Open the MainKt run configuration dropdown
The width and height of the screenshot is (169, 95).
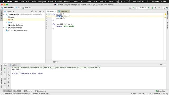coord(141,8)
